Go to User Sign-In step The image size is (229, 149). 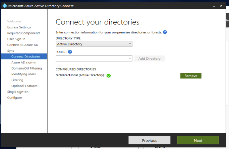point(16,39)
